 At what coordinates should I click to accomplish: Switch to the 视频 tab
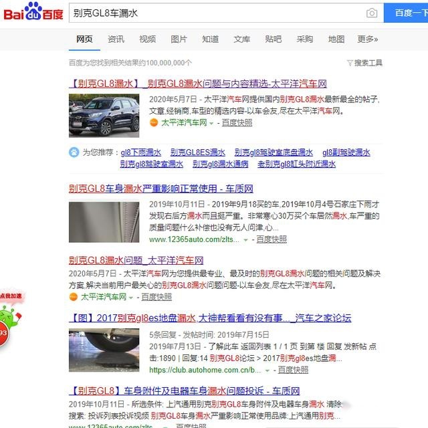coord(147,39)
